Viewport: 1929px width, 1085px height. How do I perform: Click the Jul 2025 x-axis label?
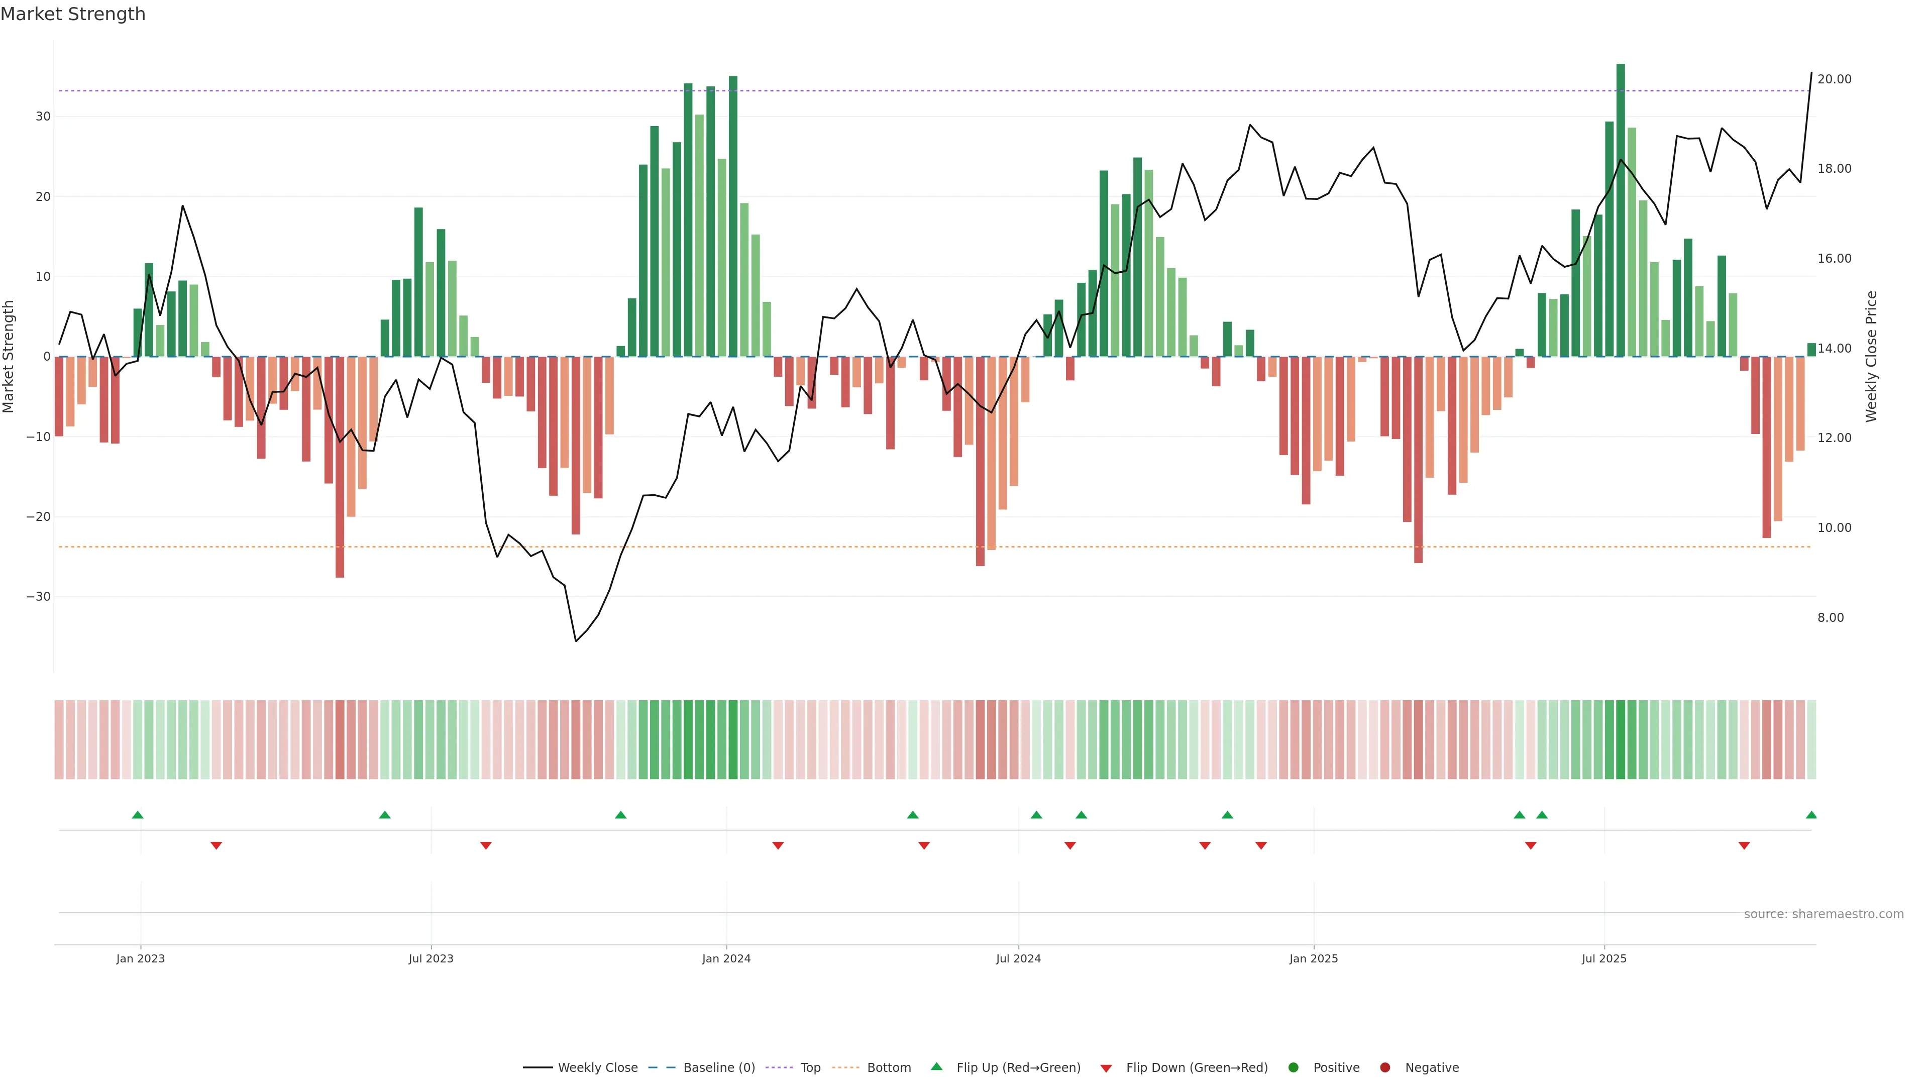point(1604,958)
